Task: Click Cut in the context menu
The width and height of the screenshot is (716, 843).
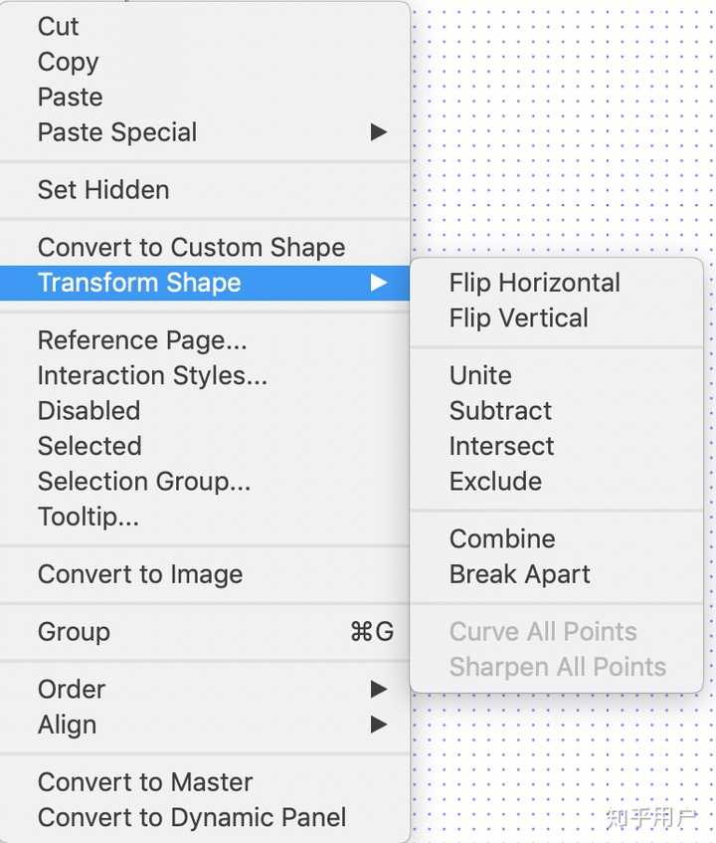Action: click(58, 27)
